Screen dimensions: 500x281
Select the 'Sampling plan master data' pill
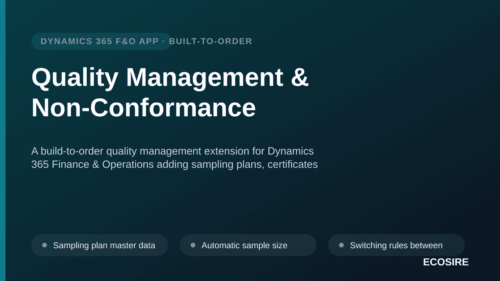(100, 245)
